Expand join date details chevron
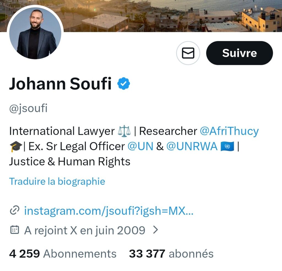The image size is (282, 271). tap(155, 230)
